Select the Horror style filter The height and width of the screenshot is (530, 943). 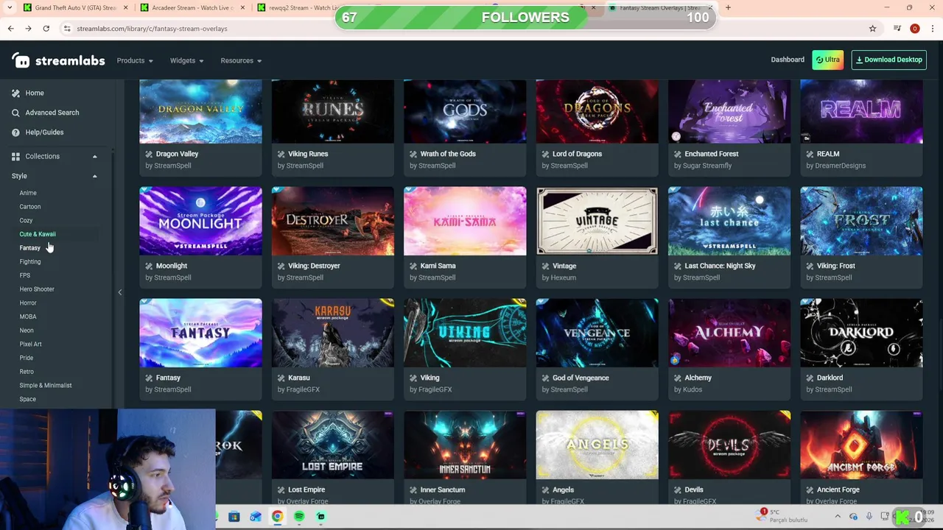click(28, 303)
